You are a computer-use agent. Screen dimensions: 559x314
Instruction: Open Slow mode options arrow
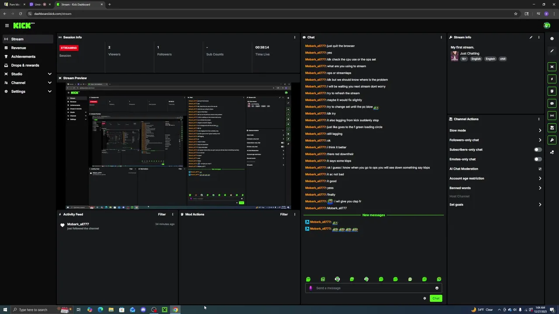point(540,130)
